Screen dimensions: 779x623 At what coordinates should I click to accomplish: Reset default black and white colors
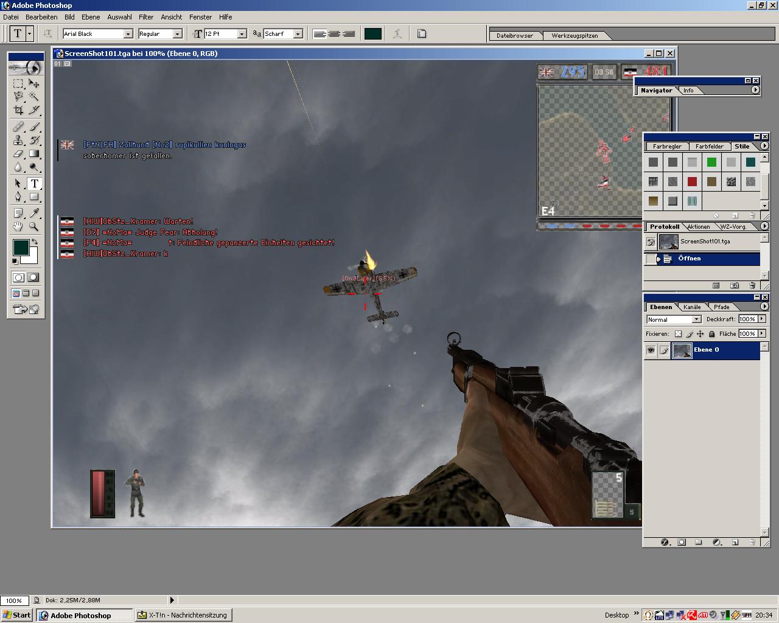pos(15,262)
